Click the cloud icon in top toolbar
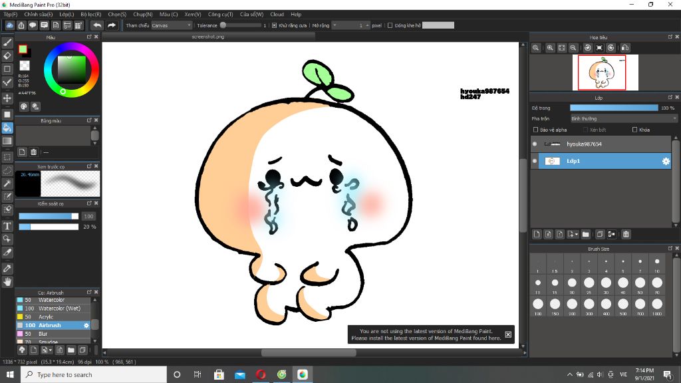681x383 pixels. (9, 26)
